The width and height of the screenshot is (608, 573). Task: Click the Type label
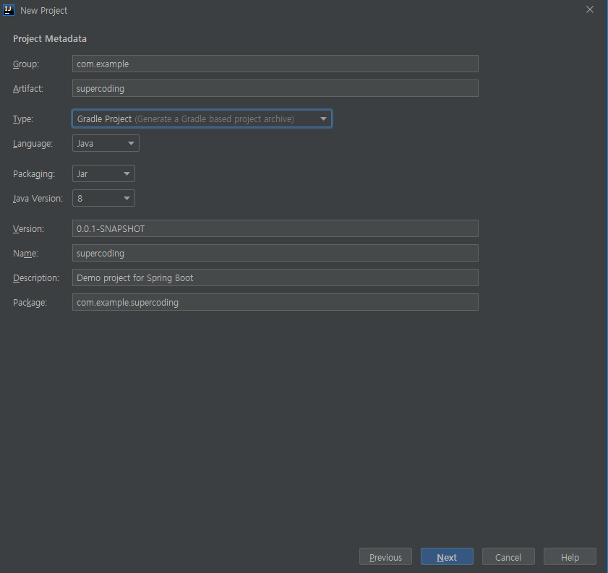click(23, 119)
